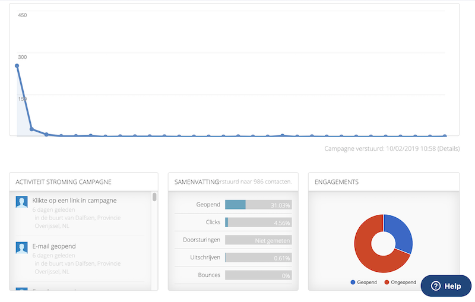Click the second data point on the chart line
Viewport: 475px width, 302px height.
tap(31, 129)
